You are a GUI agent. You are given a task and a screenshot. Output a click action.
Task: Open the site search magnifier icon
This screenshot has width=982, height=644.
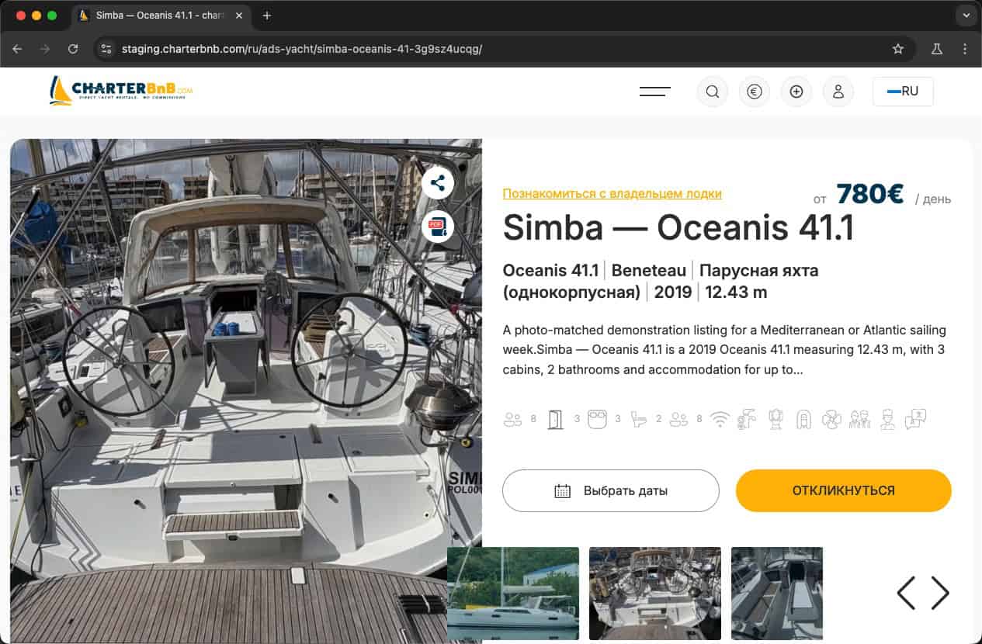[x=712, y=92]
